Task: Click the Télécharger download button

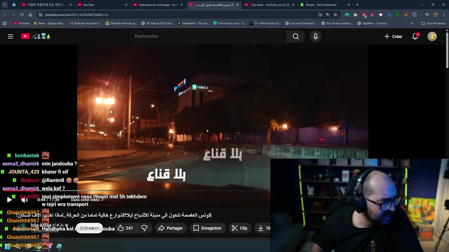Action: (263, 228)
